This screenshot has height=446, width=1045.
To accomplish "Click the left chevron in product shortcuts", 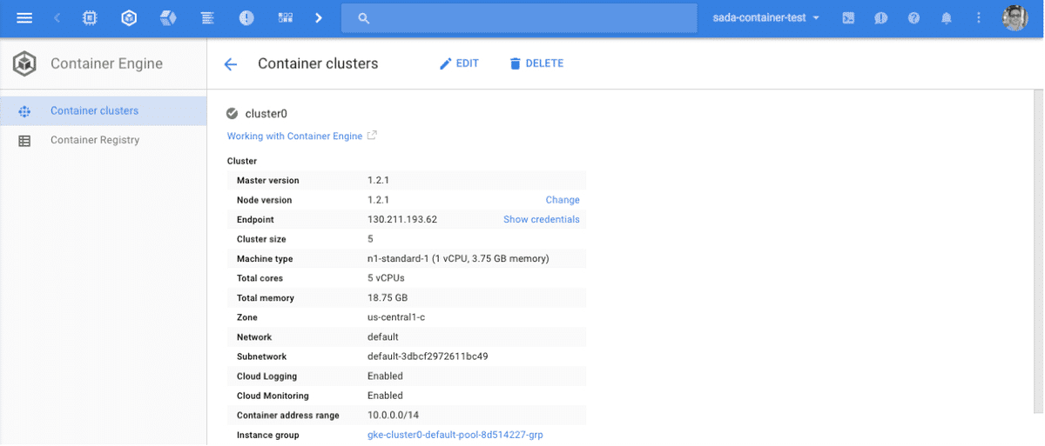I will (x=57, y=17).
